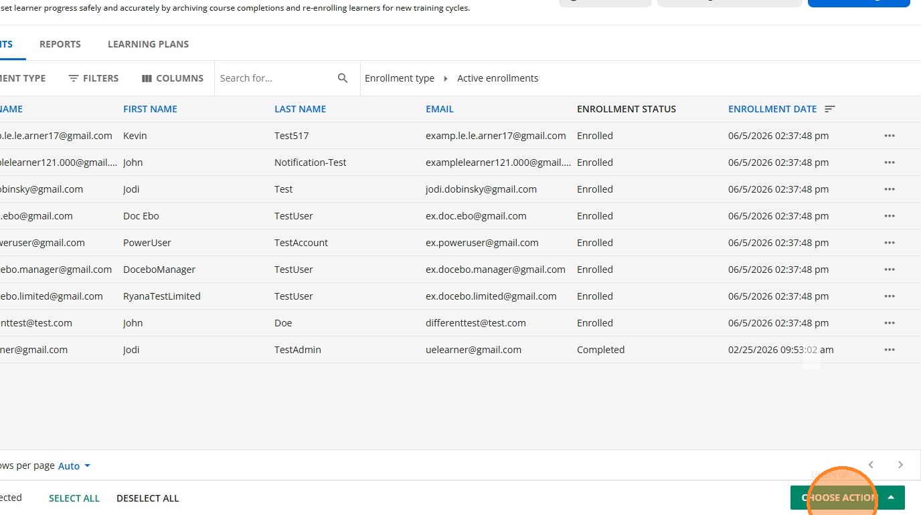The width and height of the screenshot is (921, 515).
Task: Open row options for Kevin Test517
Action: [x=890, y=136]
